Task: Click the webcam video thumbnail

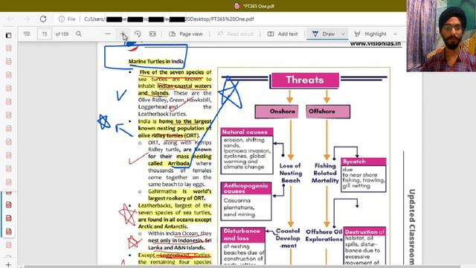Action: tap(441, 36)
